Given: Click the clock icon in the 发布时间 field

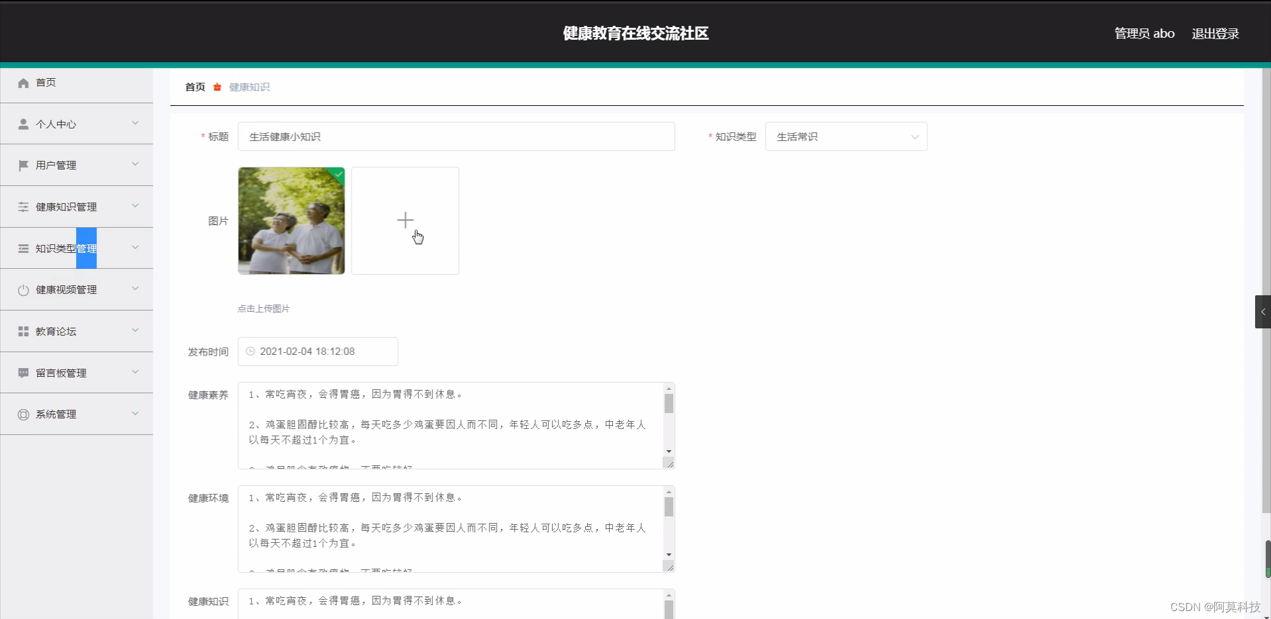Looking at the screenshot, I should [x=250, y=351].
